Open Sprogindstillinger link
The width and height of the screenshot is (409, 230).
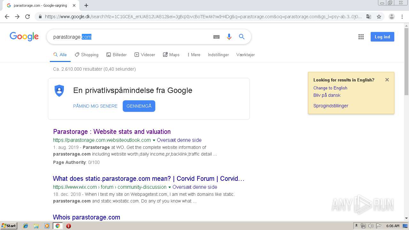[x=331, y=106]
